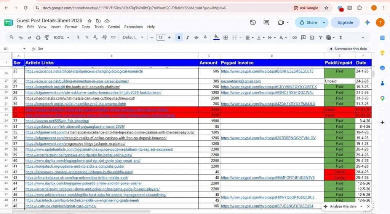
Task: Open comments panel icon
Action: (x=266, y=22)
